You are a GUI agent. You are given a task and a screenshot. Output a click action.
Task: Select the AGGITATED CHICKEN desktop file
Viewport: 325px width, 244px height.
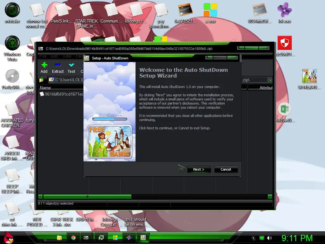(12, 115)
